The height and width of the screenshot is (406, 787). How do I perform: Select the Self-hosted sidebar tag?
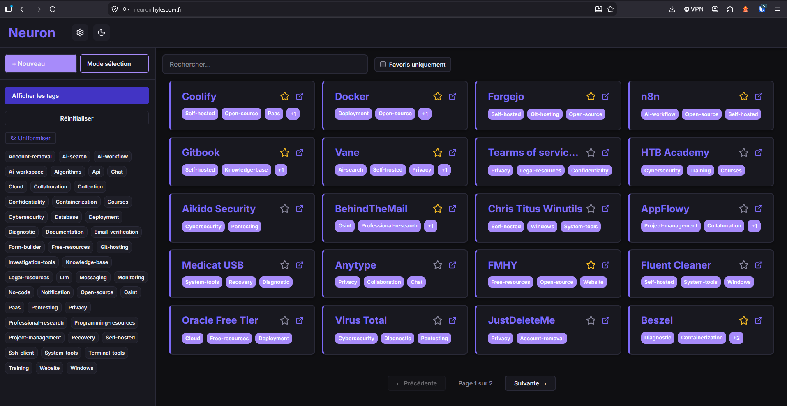point(120,338)
